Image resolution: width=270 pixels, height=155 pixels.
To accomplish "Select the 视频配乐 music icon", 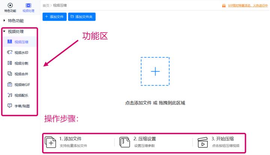I will click(10, 95).
